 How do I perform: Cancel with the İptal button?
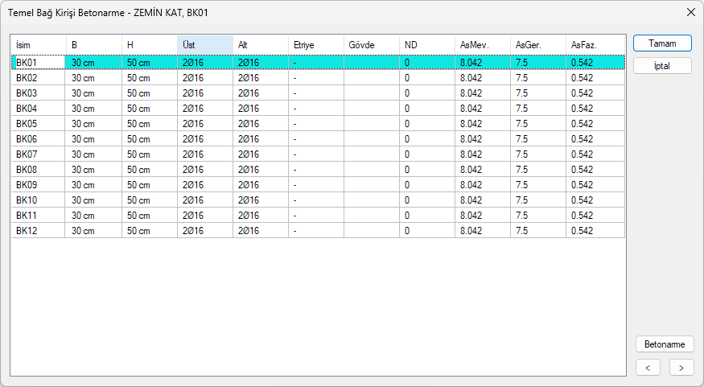[662, 66]
